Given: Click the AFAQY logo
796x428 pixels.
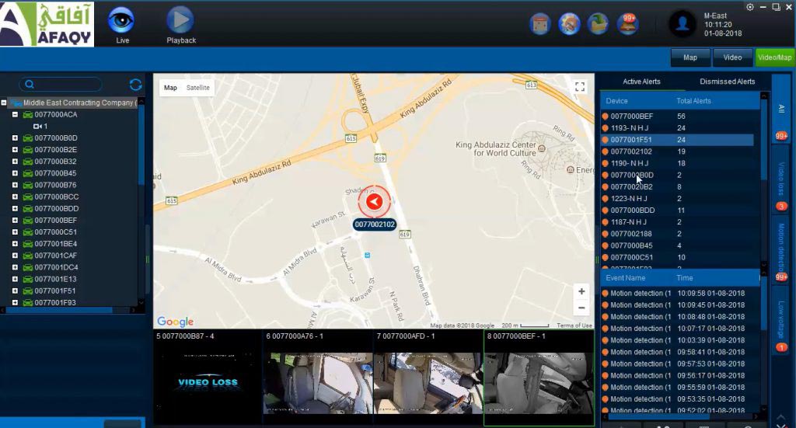Looking at the screenshot, I should point(47,23).
